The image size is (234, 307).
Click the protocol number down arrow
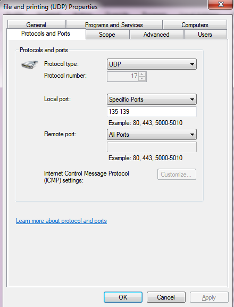pyautogui.click(x=142, y=79)
